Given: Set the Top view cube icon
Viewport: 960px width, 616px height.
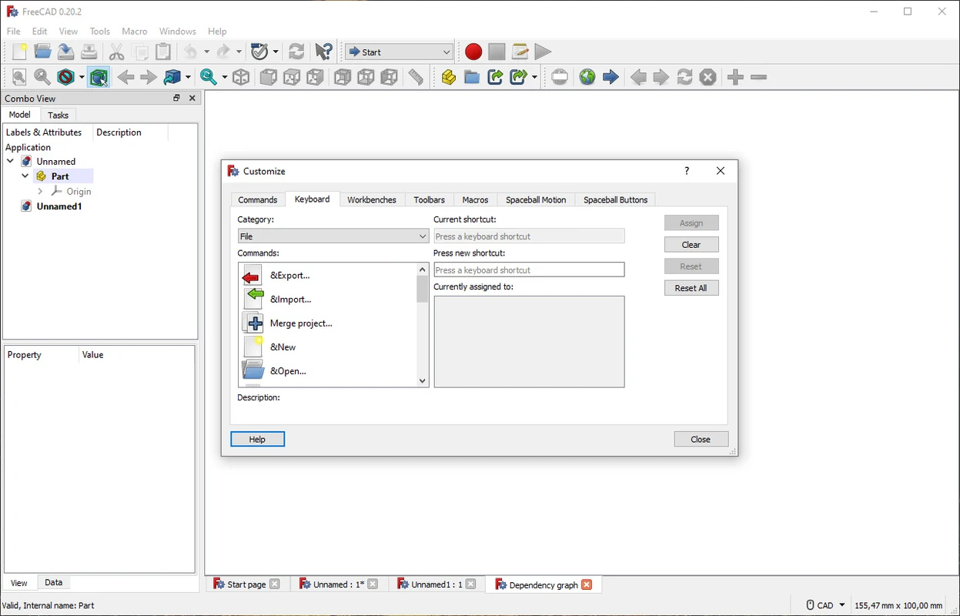Looking at the screenshot, I should click(x=292, y=77).
